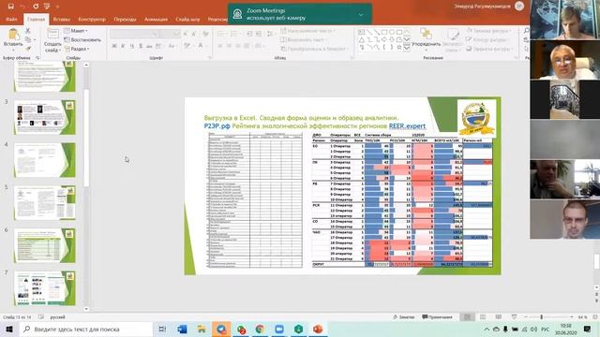Open the font name combo box
This screenshot has width=600, height=337.
tap(134, 34)
